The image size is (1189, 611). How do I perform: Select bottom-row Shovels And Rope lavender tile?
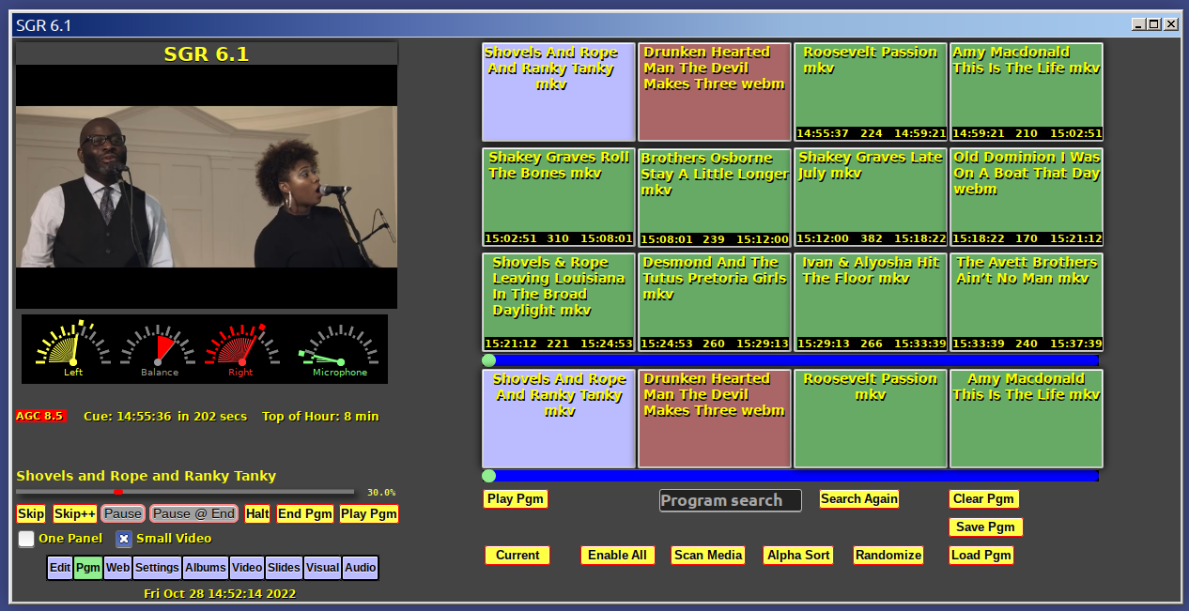tap(559, 419)
